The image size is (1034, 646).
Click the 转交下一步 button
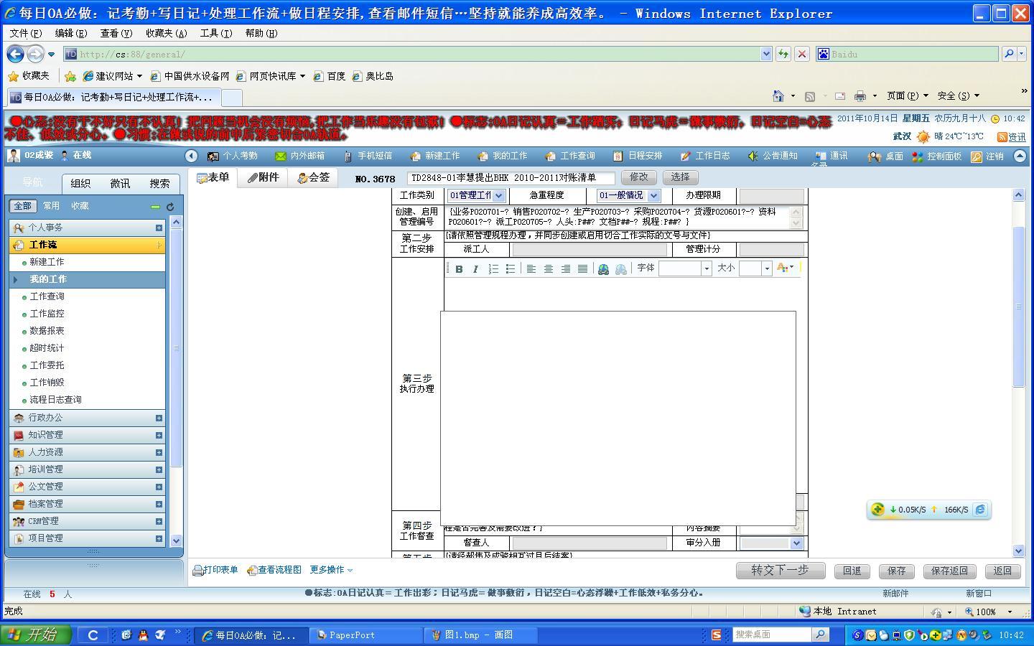click(x=780, y=571)
